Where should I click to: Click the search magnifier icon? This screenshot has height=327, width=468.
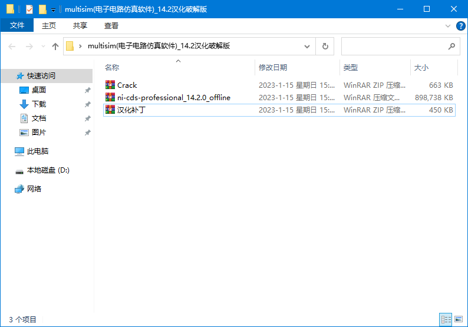coord(451,46)
